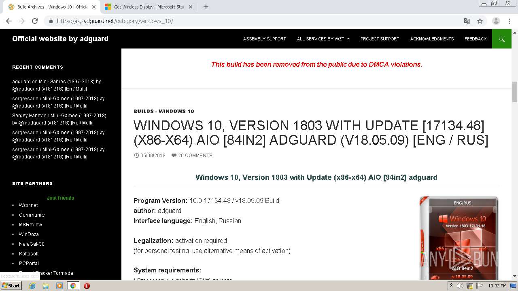Open the File Explorer taskbar icon
Viewport: 518px width, 291px height.
pos(46,286)
